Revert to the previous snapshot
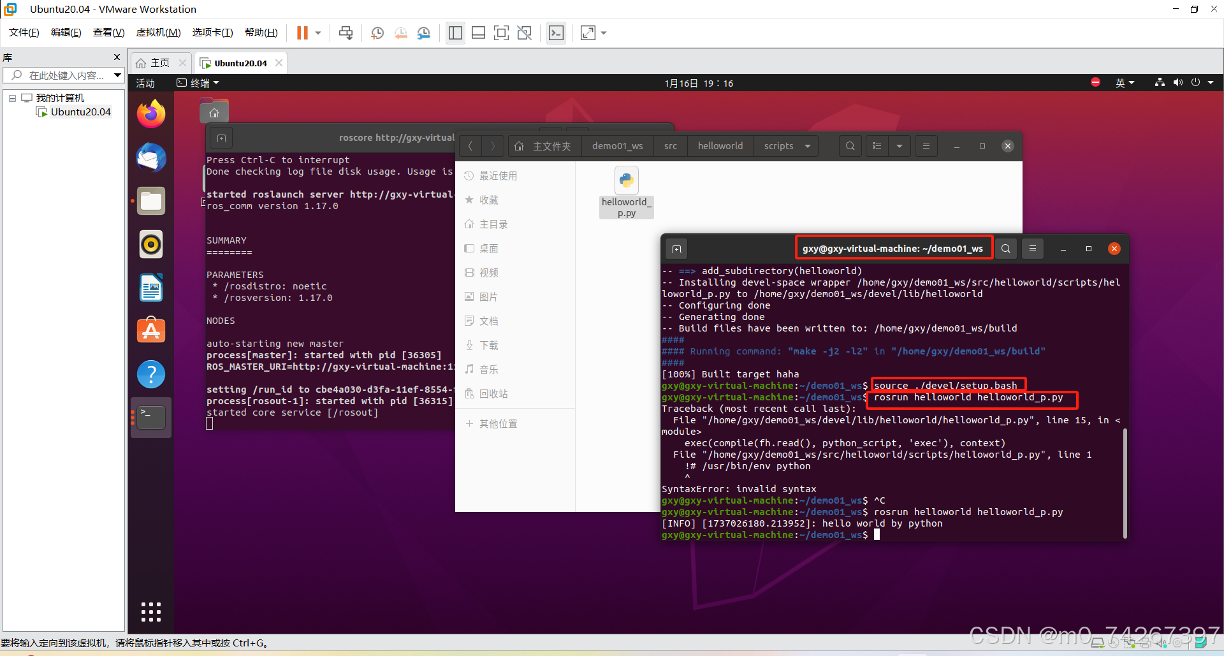Image resolution: width=1224 pixels, height=656 pixels. coord(400,33)
